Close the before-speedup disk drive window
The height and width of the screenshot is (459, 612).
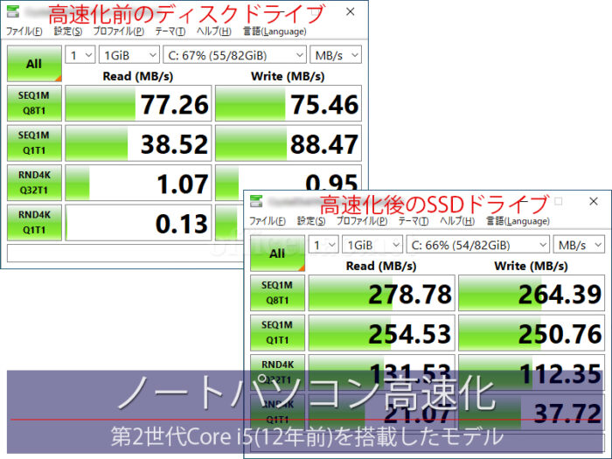pyautogui.click(x=350, y=12)
